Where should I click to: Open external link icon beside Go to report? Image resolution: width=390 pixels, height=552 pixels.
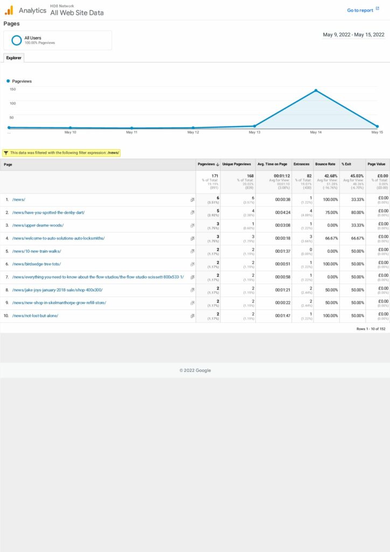[377, 9]
